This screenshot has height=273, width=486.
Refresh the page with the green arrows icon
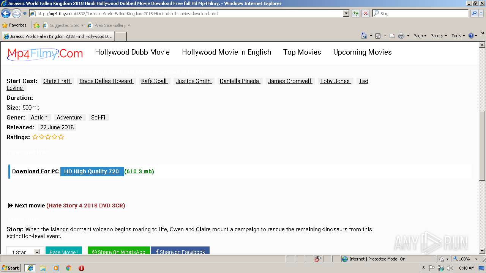coord(355,13)
